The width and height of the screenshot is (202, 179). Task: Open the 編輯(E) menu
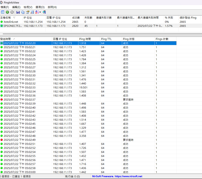click(16, 7)
